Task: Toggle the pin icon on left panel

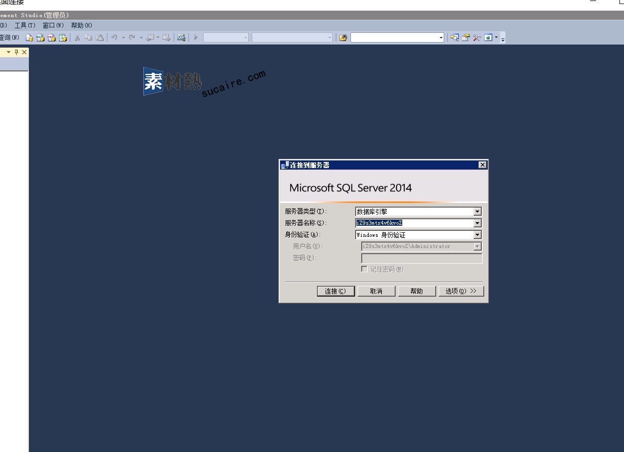Action: [16, 52]
